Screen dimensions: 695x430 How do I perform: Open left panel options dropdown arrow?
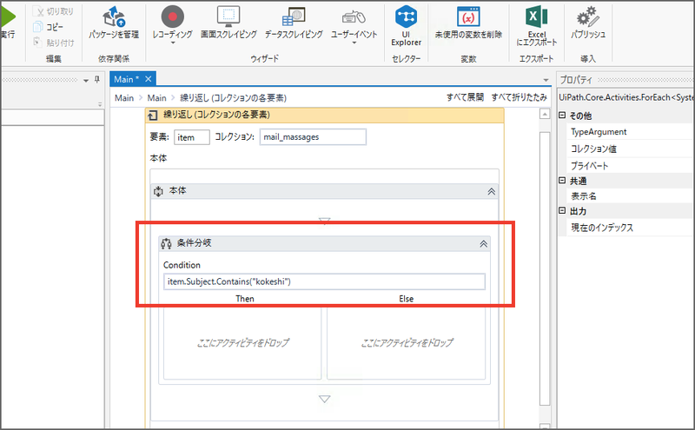click(86, 81)
